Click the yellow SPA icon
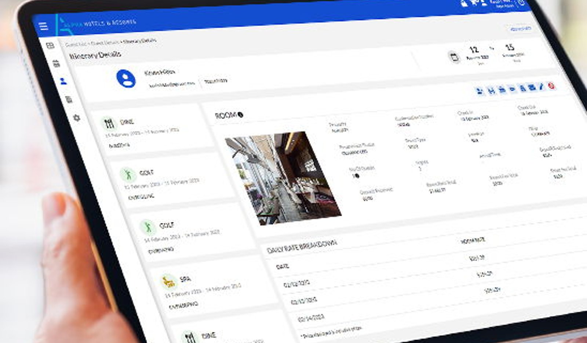The width and height of the screenshot is (587, 343). pyautogui.click(x=168, y=282)
